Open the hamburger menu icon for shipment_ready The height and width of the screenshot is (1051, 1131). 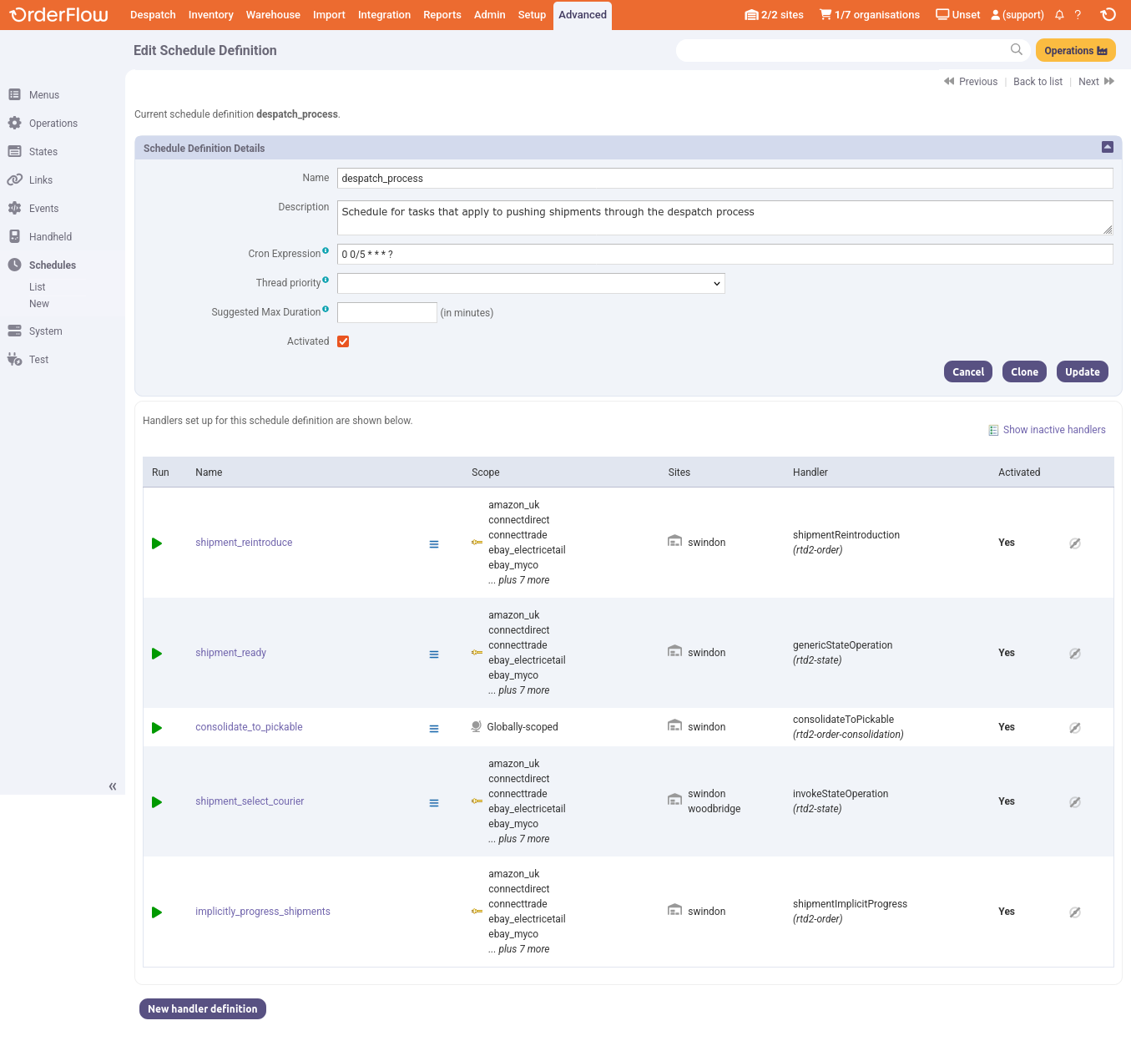pos(434,654)
